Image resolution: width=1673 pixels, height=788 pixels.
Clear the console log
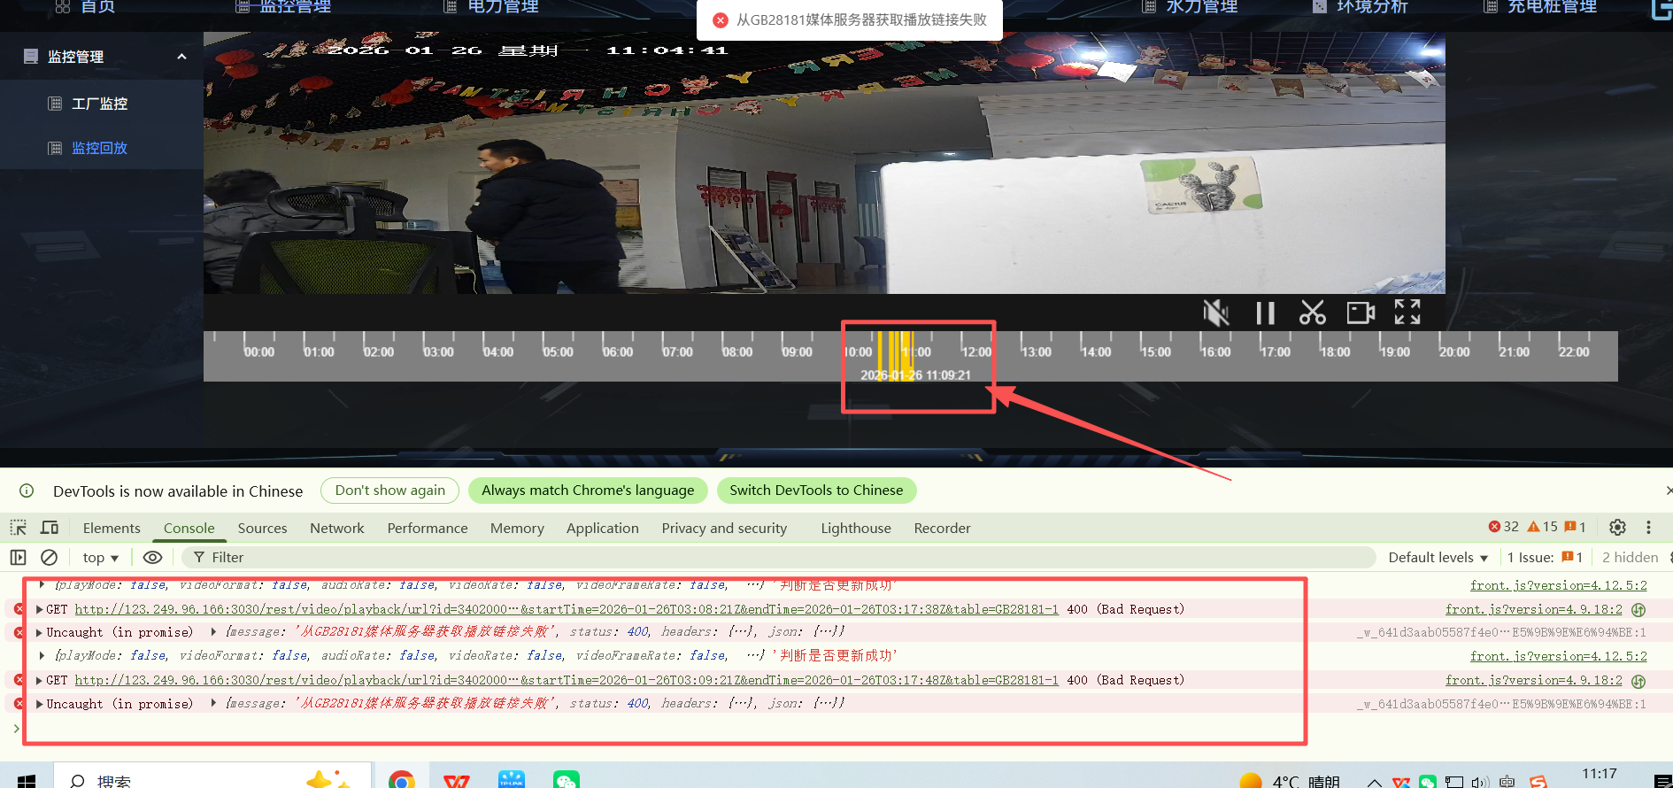50,557
